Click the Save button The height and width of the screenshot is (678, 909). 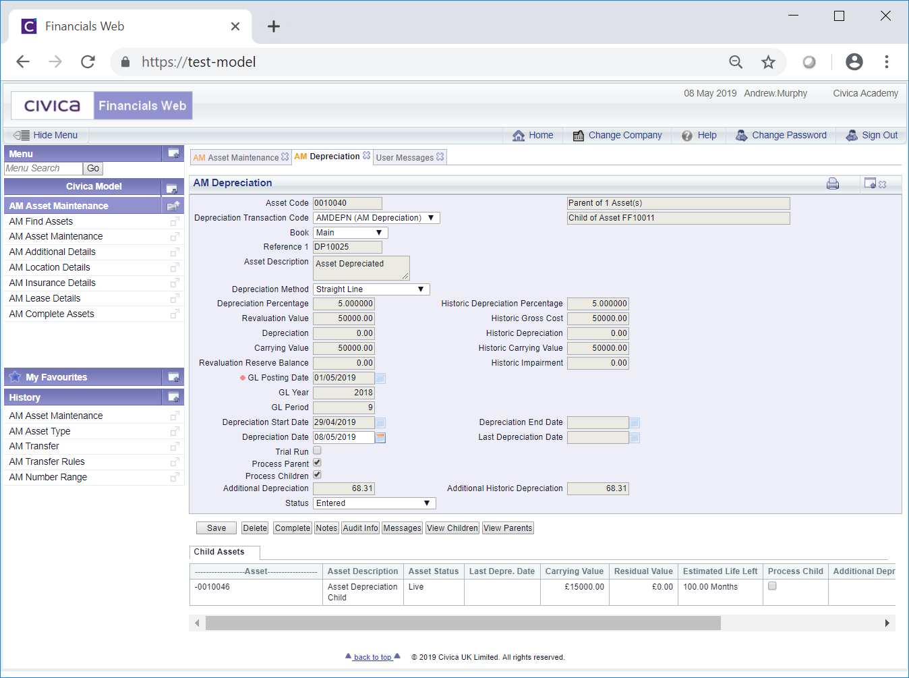216,528
